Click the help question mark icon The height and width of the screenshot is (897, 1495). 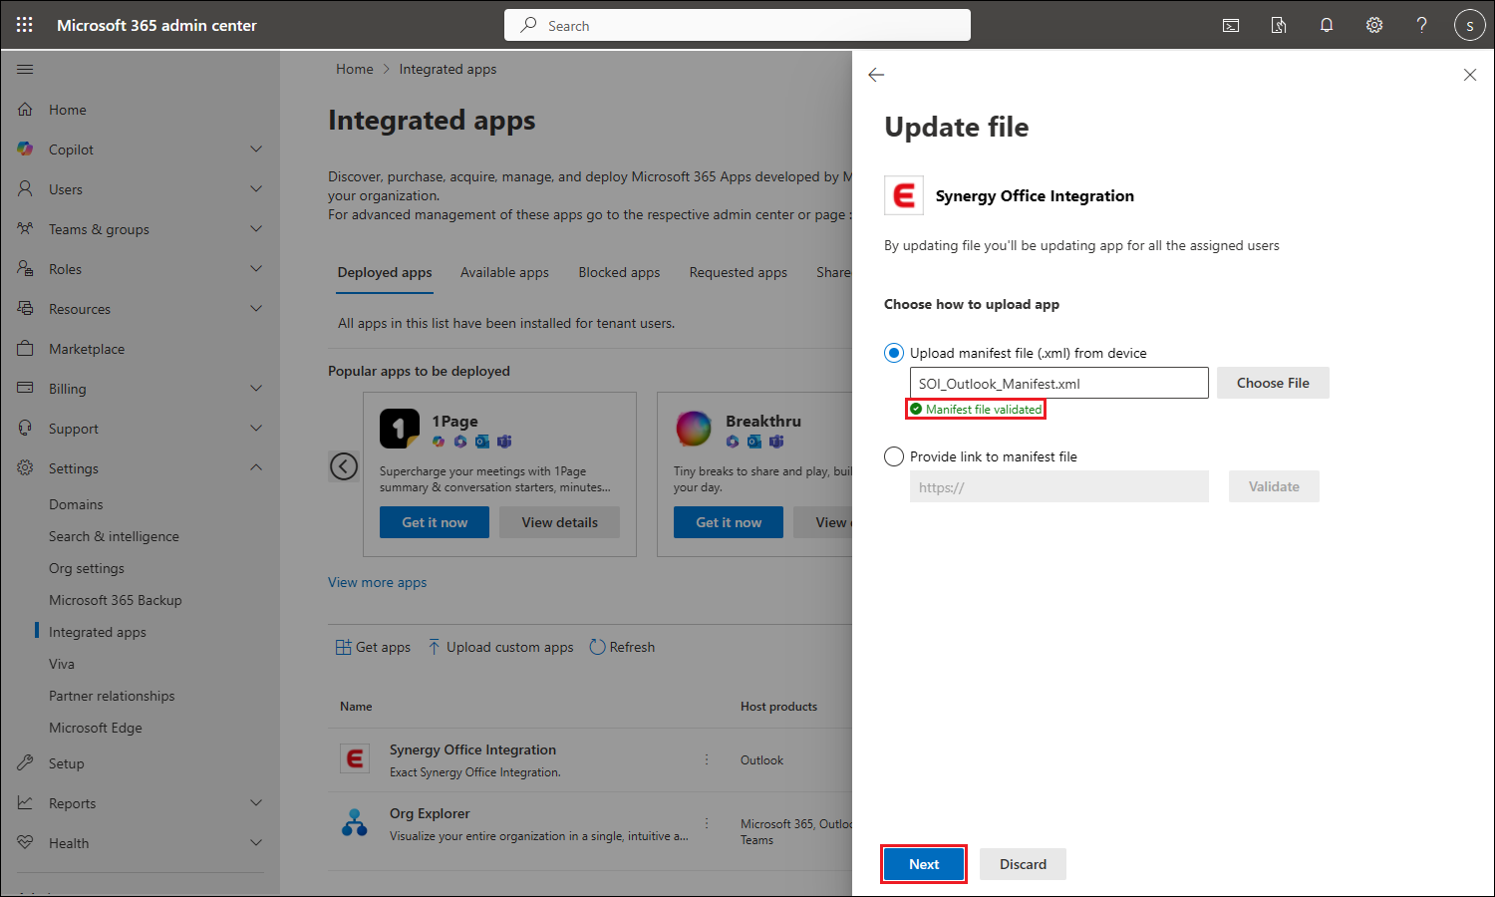(1422, 25)
